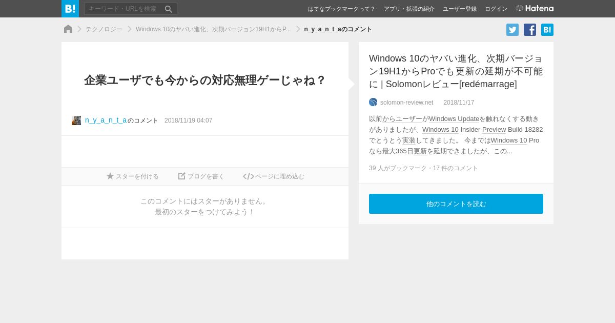The height and width of the screenshot is (323, 615).
Task: Click solomon-review.net favicon
Action: 373,102
